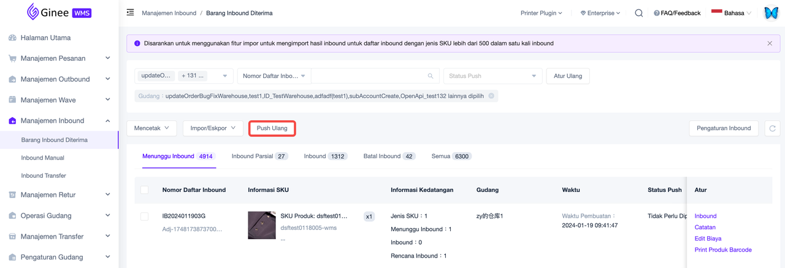Clear the selected Gudang filter tag

[491, 96]
